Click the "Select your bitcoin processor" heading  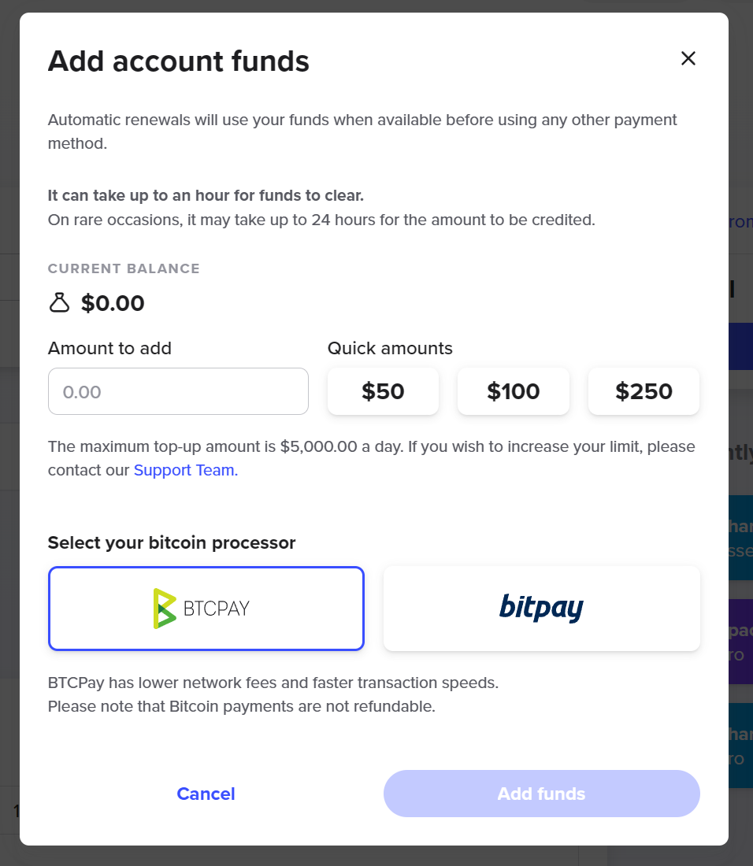172,542
